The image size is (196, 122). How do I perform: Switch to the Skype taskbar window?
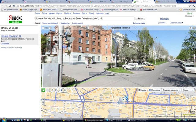pos(115,120)
